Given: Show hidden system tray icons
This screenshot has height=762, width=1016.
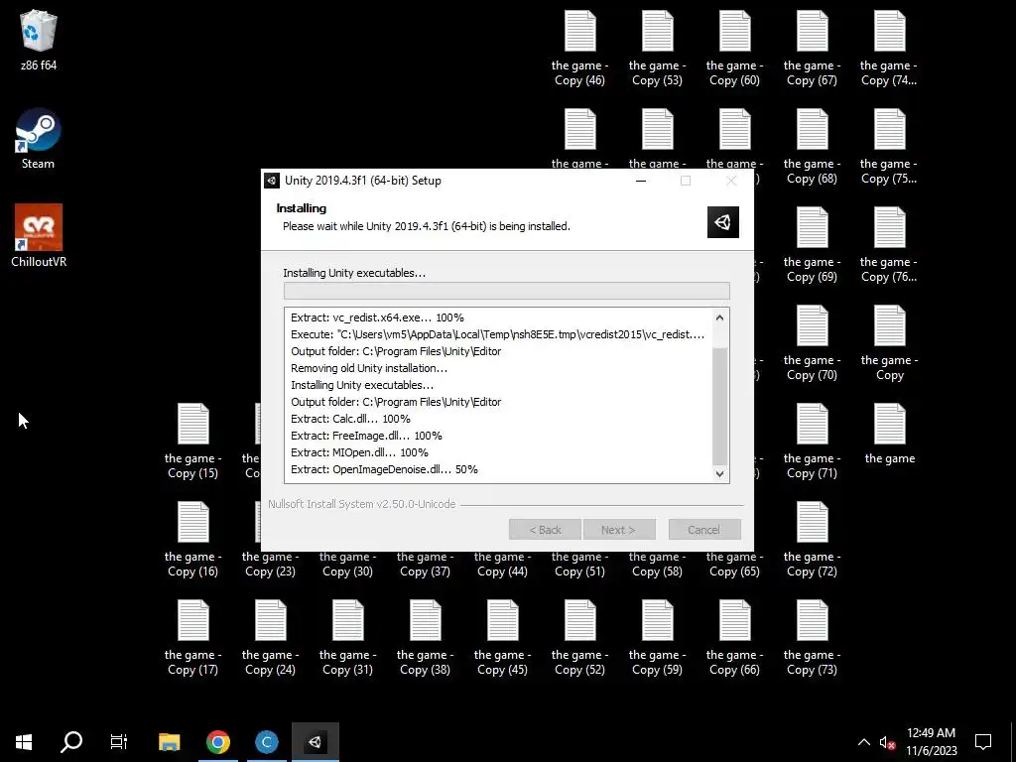Looking at the screenshot, I should 864,742.
